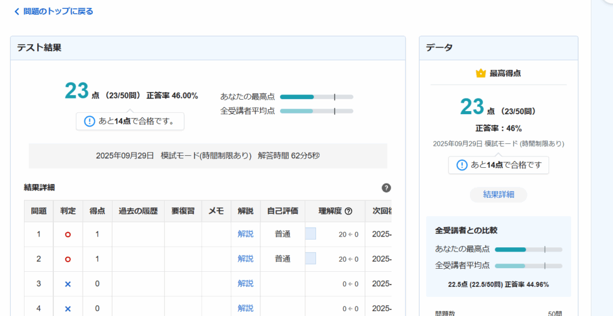Click red circle mark for question 1
Image resolution: width=613 pixels, height=316 pixels.
pos(68,234)
